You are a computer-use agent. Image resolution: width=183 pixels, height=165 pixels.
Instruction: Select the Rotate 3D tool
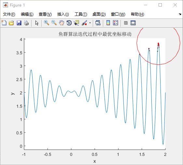pos(69,23)
